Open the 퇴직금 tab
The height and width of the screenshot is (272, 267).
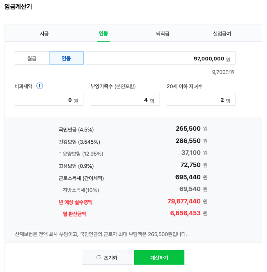[162, 33]
